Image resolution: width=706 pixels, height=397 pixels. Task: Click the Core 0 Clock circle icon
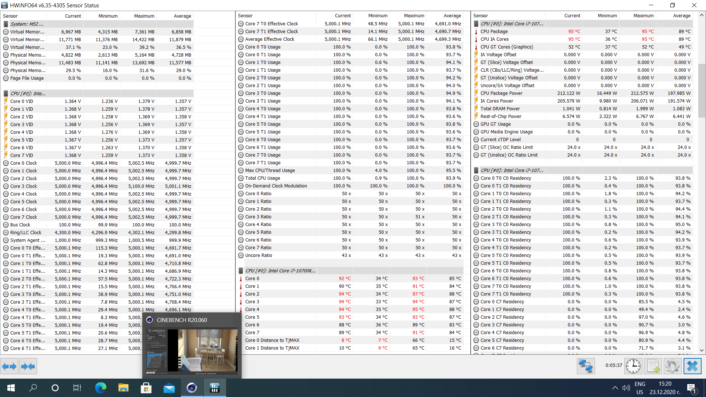[6, 163]
